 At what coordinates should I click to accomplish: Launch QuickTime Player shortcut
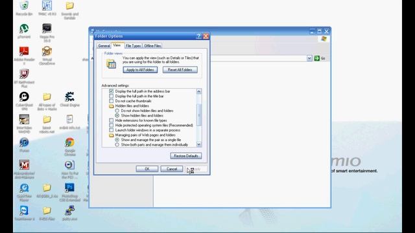[x=24, y=188]
